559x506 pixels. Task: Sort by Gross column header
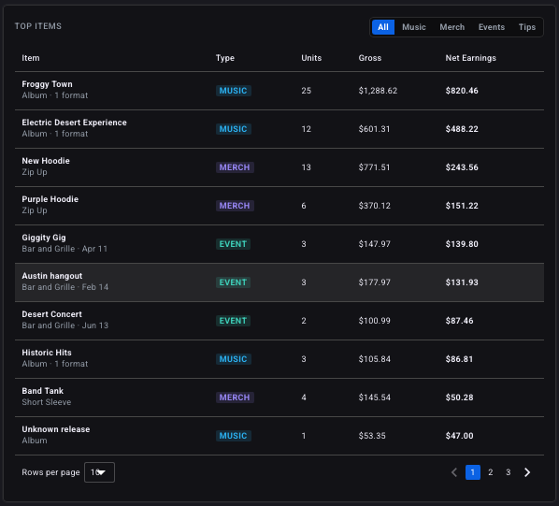(x=369, y=58)
